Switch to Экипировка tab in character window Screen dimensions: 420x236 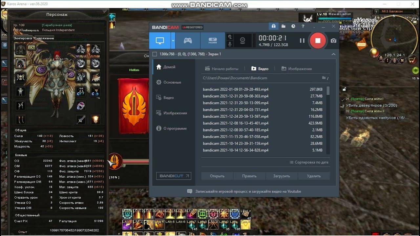tap(23, 38)
